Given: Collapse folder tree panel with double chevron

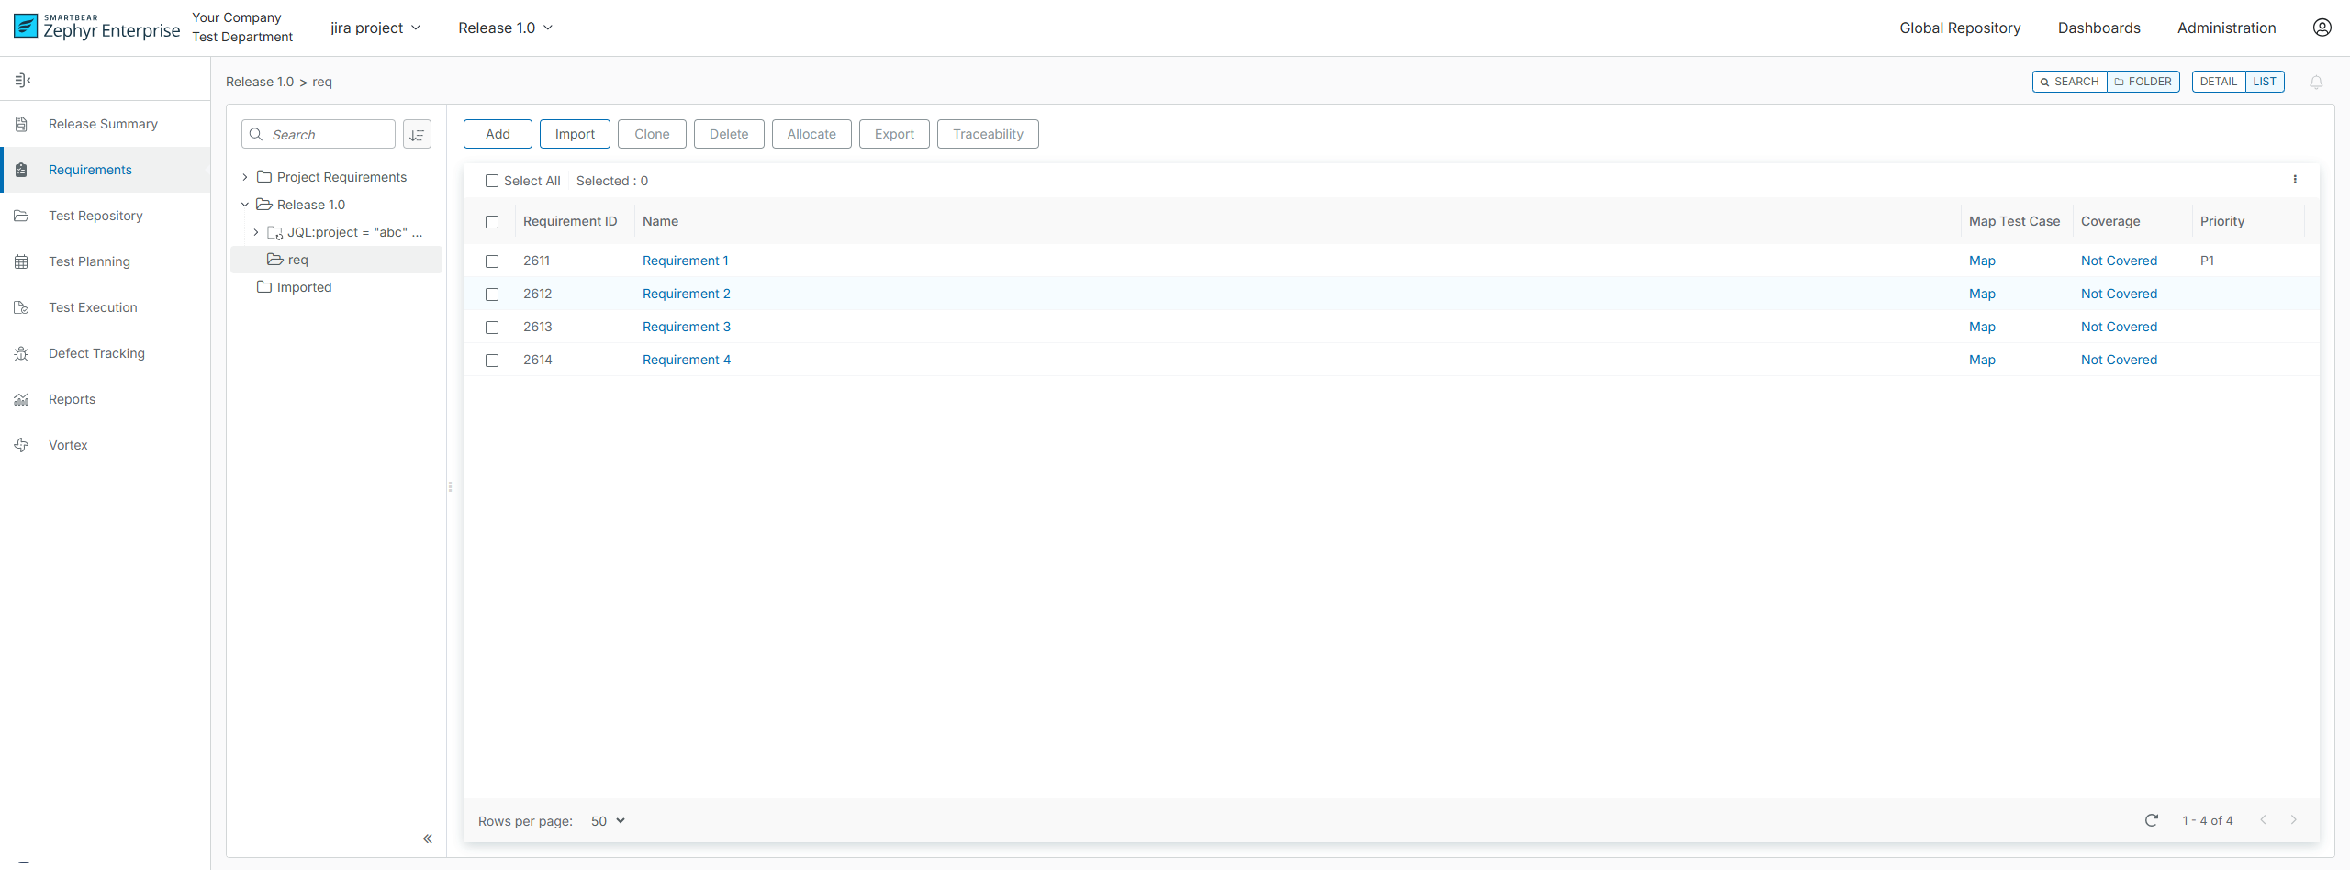Looking at the screenshot, I should pyautogui.click(x=428, y=839).
